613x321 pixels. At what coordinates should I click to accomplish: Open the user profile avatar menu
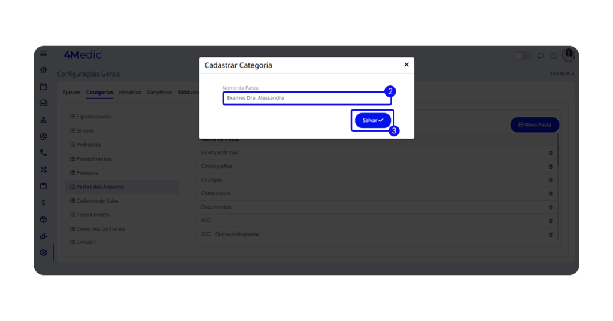coord(568,55)
